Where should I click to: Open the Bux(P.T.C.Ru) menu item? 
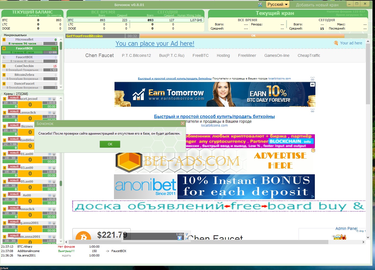coord(172,55)
